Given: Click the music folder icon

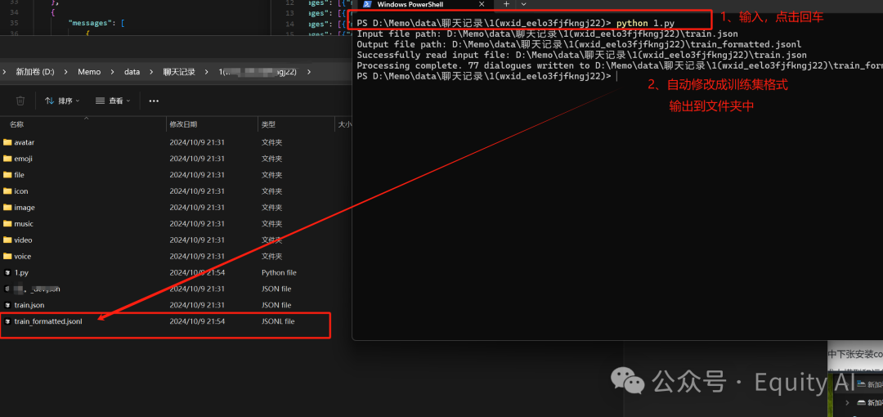Looking at the screenshot, I should [x=7, y=224].
